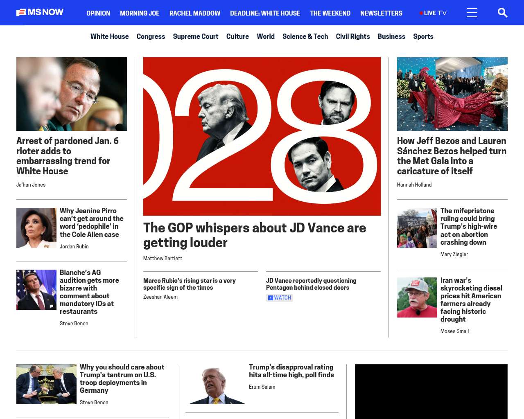The height and width of the screenshot is (419, 524).
Task: Switch to the White House section
Action: click(x=109, y=36)
